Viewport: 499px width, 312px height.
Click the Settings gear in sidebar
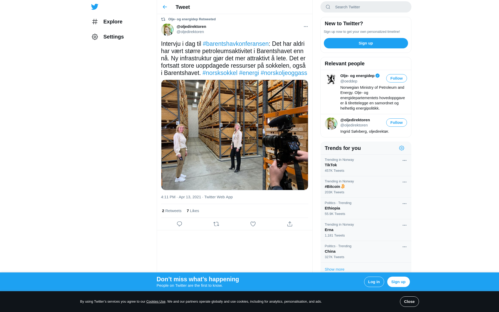[x=95, y=37]
